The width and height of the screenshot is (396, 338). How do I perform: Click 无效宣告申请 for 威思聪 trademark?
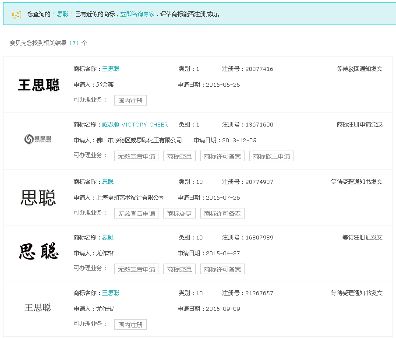point(137,156)
